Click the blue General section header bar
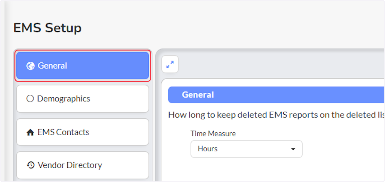 click(x=276, y=95)
